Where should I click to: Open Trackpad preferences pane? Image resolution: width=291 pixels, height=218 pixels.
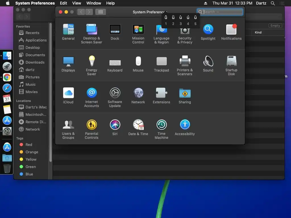coord(161,64)
